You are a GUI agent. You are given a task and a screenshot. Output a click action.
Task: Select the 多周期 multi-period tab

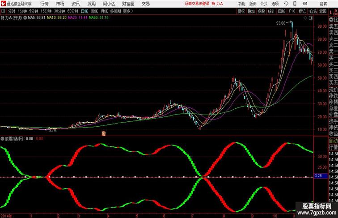[115, 11]
